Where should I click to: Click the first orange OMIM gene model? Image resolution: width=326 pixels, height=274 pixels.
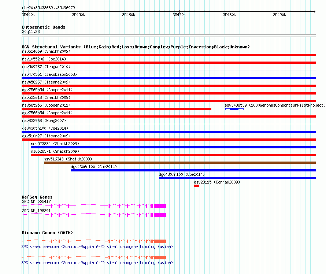coord(94,241)
